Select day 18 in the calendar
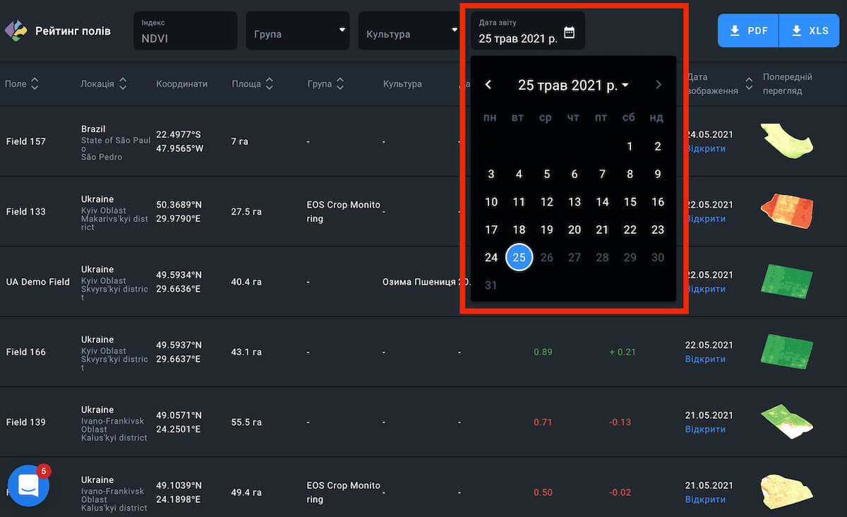The height and width of the screenshot is (517, 847). tap(519, 230)
